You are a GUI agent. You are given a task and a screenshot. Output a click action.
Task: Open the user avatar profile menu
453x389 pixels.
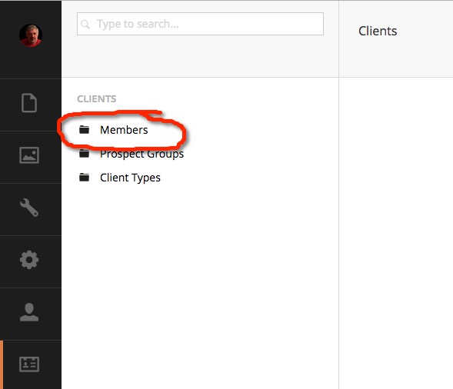pyautogui.click(x=31, y=35)
